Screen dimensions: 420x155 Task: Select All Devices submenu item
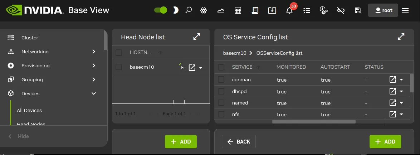(x=29, y=111)
